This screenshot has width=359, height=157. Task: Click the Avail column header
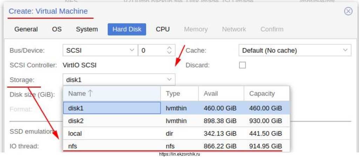pyautogui.click(x=211, y=93)
